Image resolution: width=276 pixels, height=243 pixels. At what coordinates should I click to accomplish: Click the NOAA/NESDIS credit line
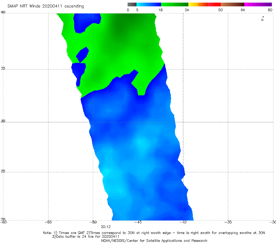(154, 240)
